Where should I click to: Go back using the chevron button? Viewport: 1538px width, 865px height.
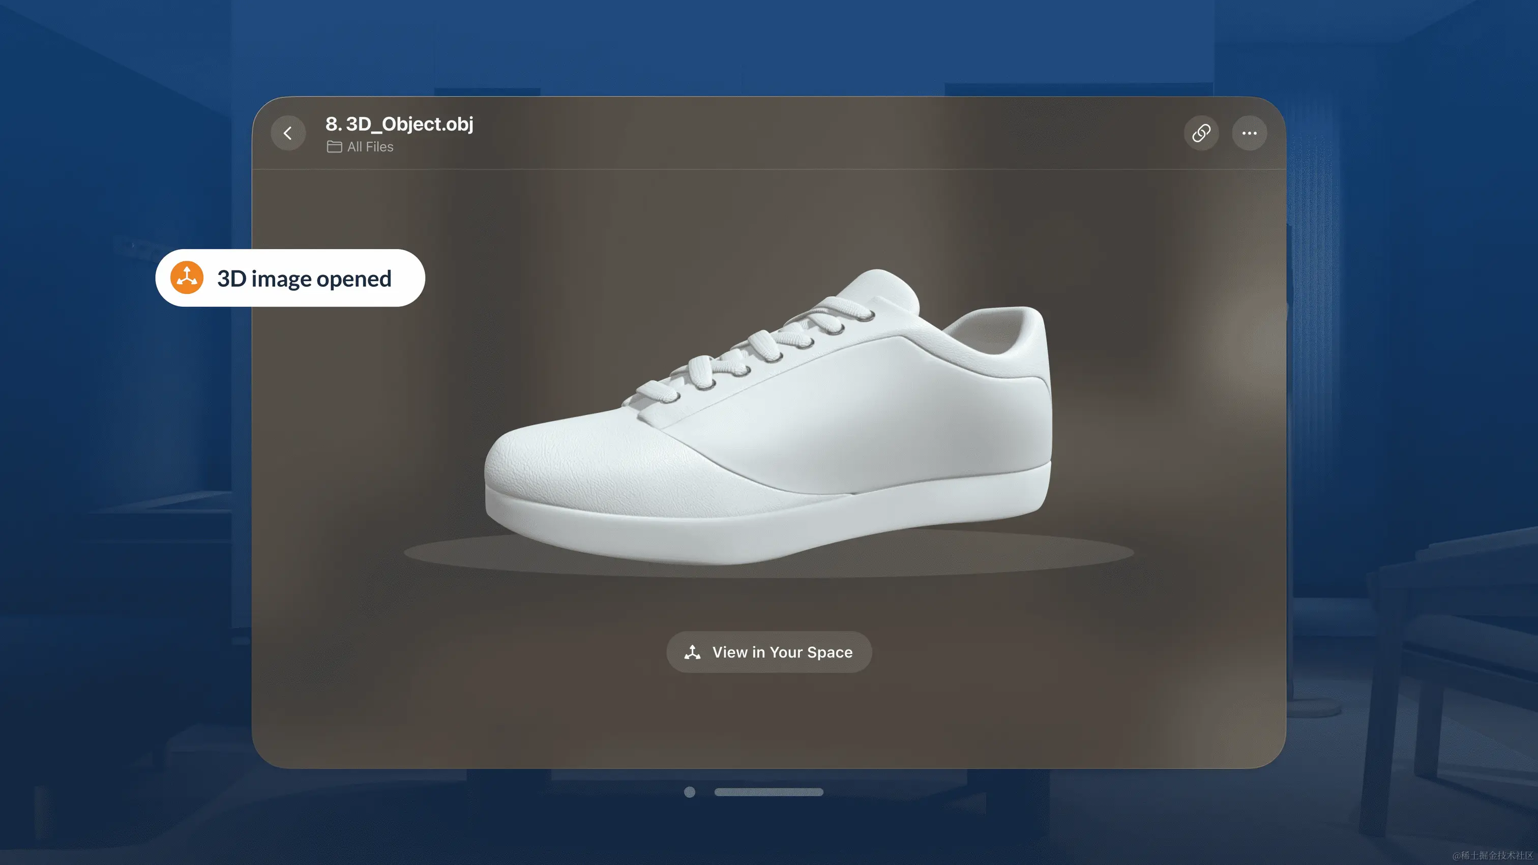coord(288,133)
